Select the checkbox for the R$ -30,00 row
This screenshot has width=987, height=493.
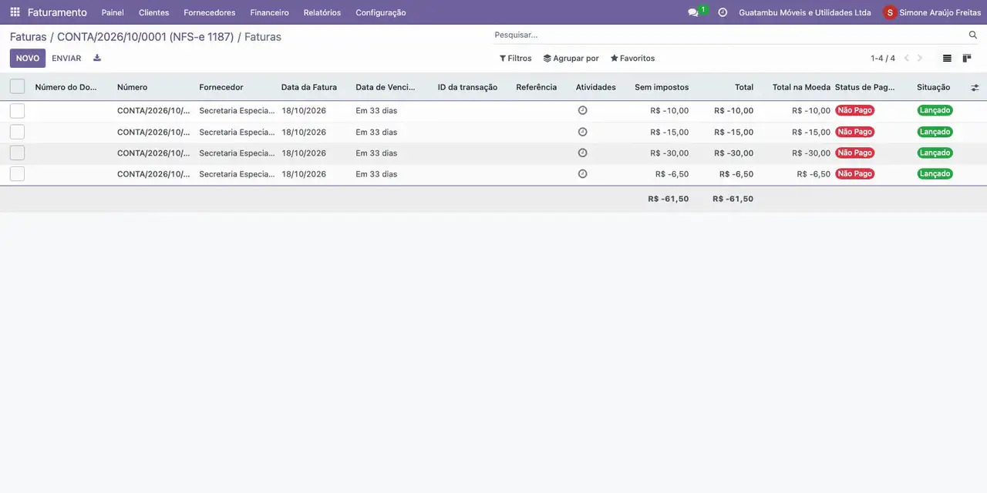coord(17,153)
